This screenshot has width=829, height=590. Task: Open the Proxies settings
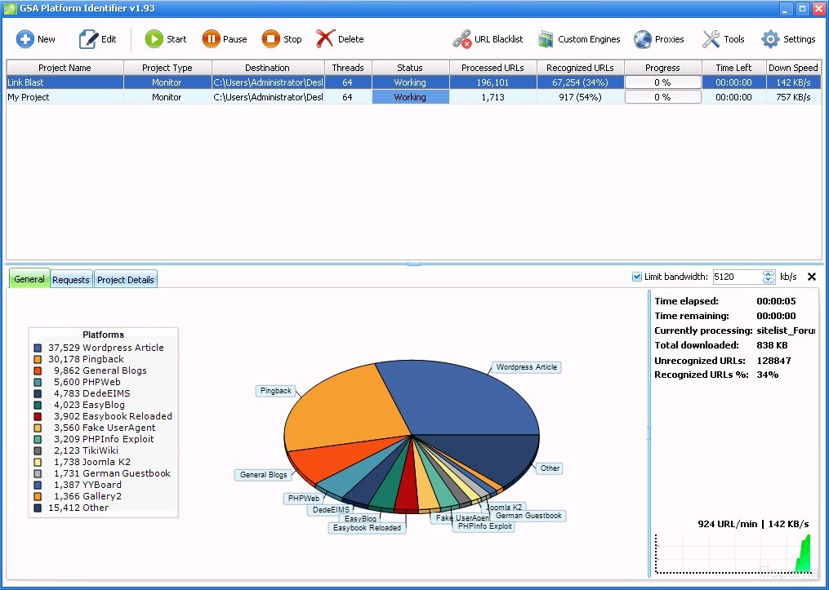643,39
